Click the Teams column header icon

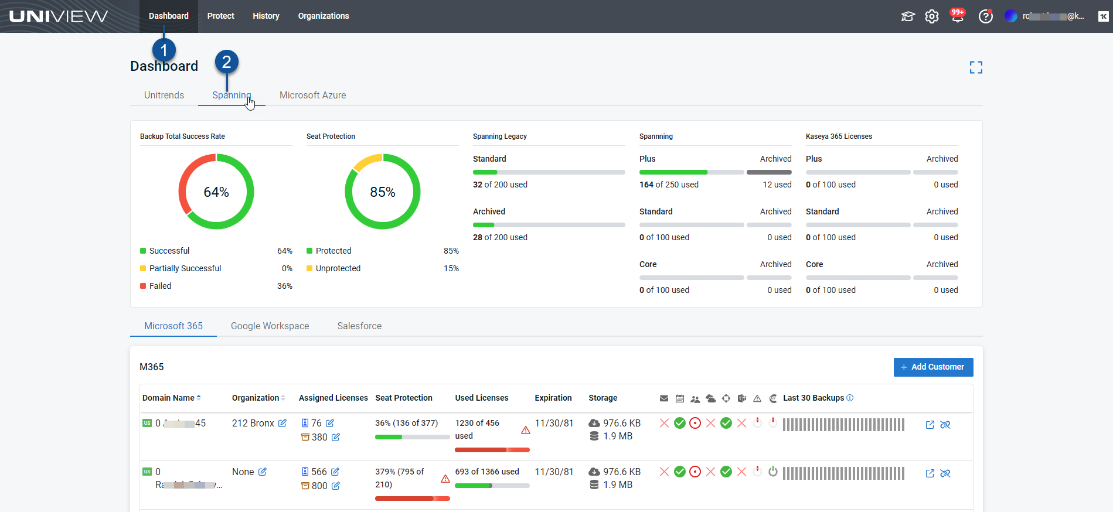pos(742,398)
